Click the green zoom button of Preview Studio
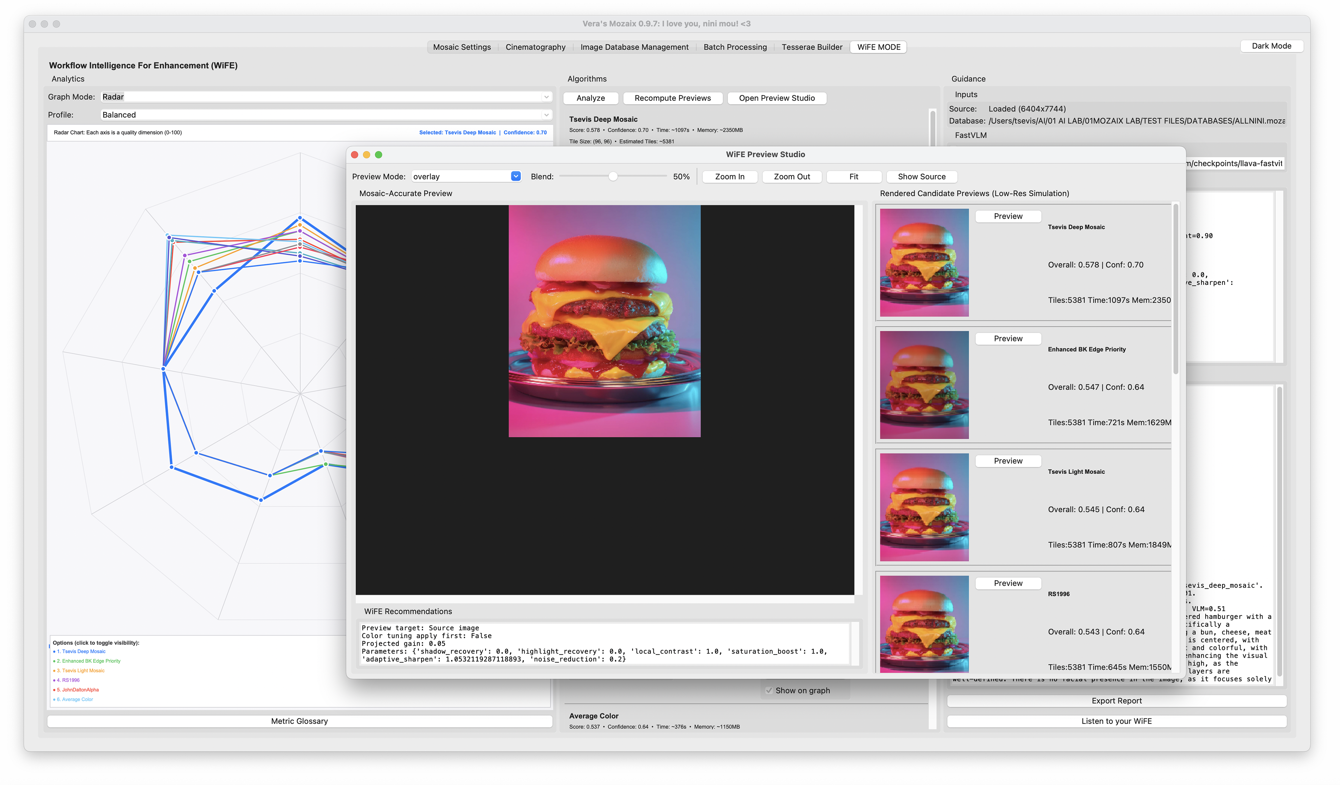The image size is (1340, 785). pos(379,154)
